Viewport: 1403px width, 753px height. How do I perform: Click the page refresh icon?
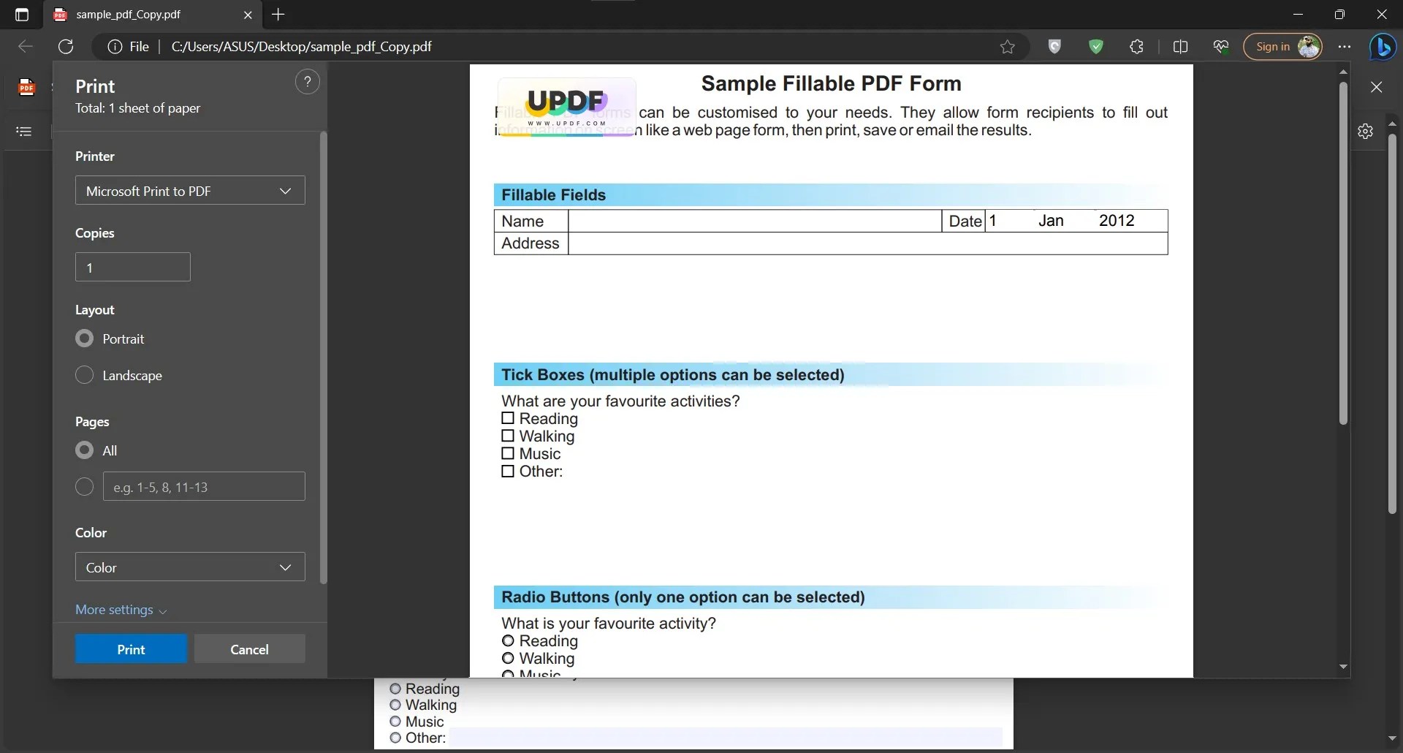tap(66, 46)
